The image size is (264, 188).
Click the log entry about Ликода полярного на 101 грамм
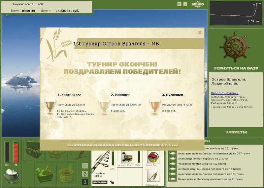[211, 174]
